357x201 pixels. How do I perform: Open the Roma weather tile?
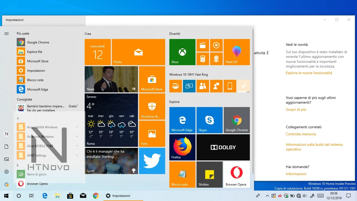click(x=111, y=120)
